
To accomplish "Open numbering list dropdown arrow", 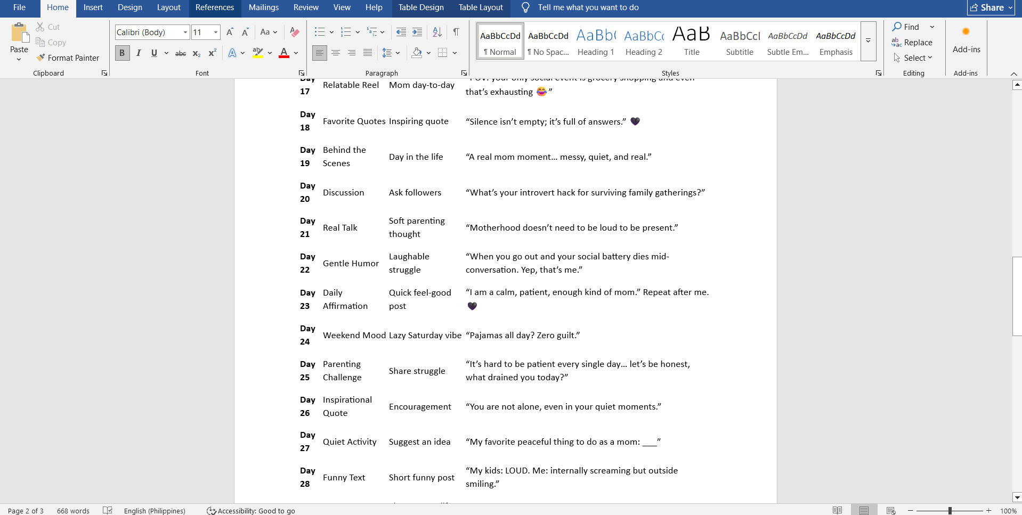I will 358,32.
